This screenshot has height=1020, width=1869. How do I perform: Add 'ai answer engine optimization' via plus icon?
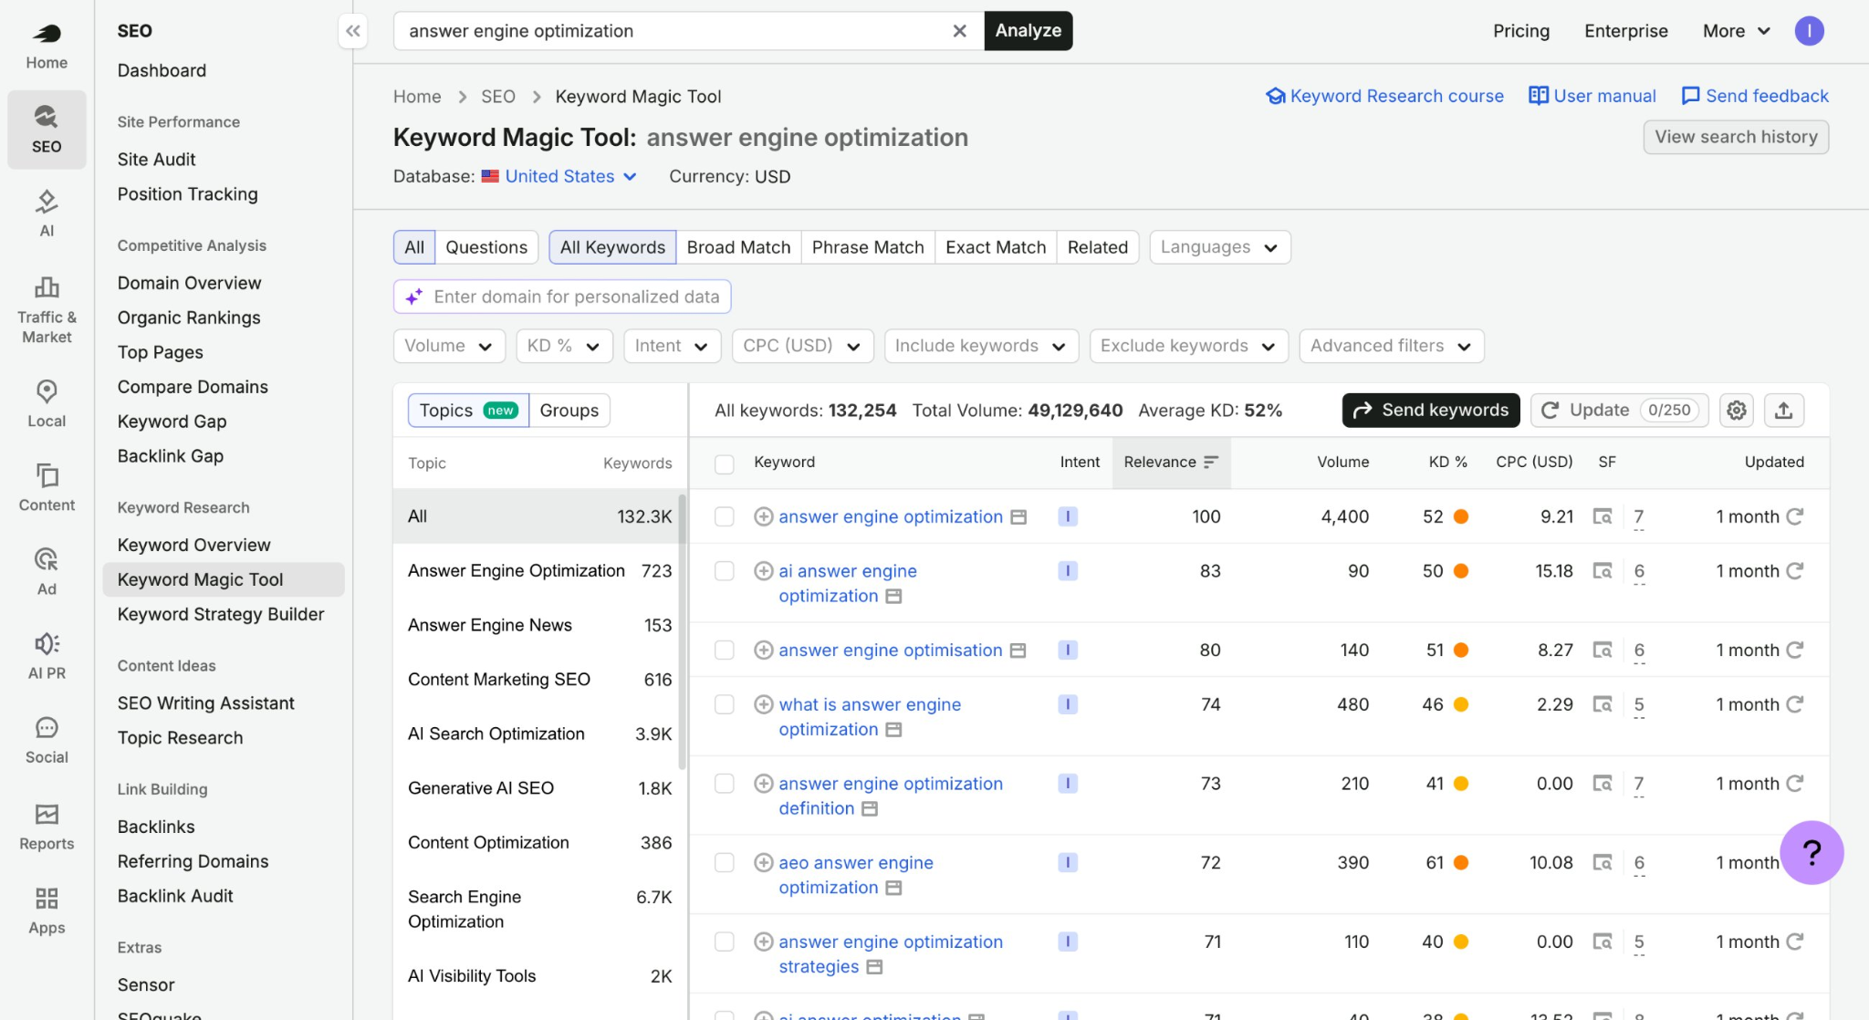[764, 571]
